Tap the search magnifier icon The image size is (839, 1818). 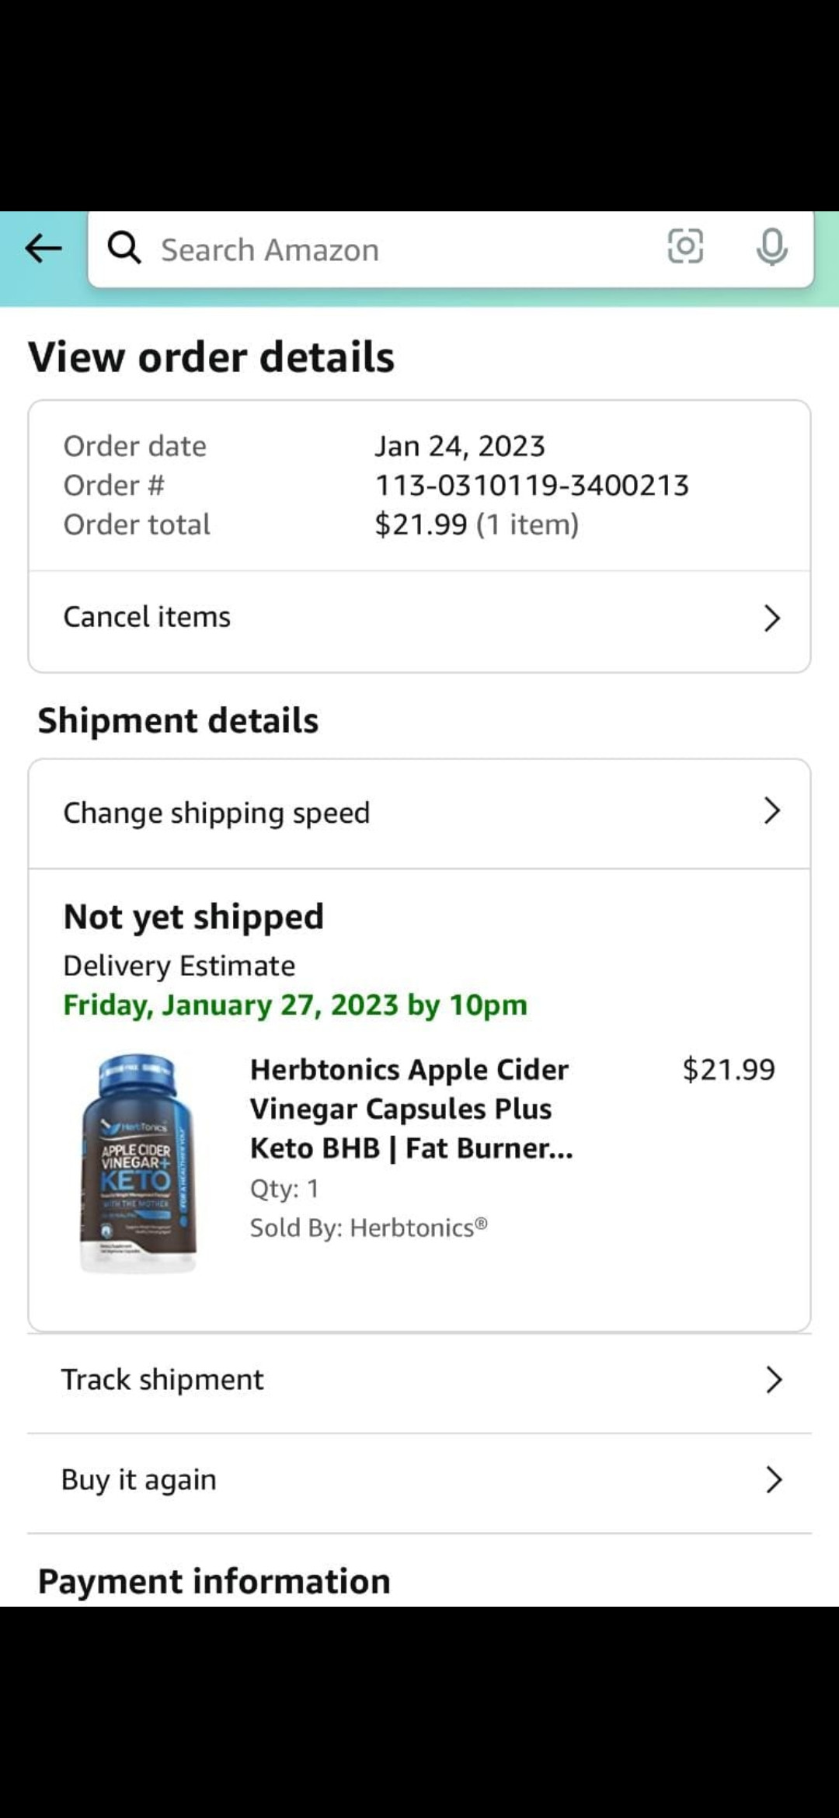(124, 249)
